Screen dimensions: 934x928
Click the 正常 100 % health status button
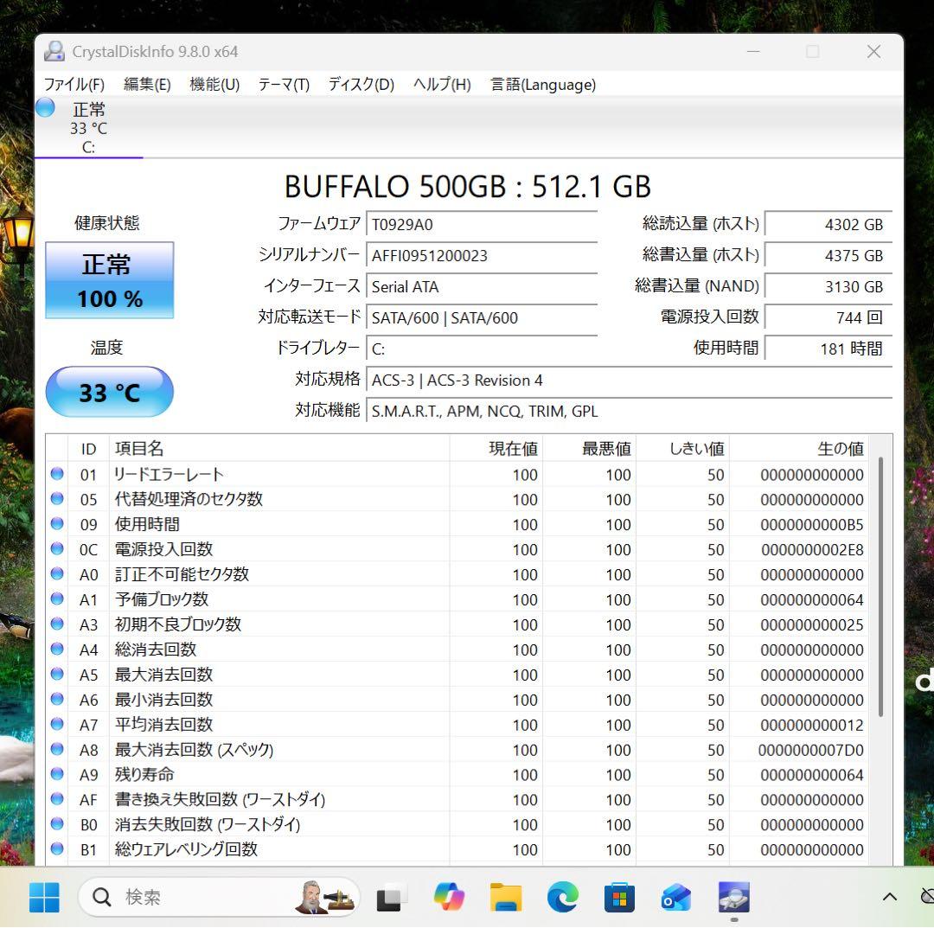click(110, 280)
